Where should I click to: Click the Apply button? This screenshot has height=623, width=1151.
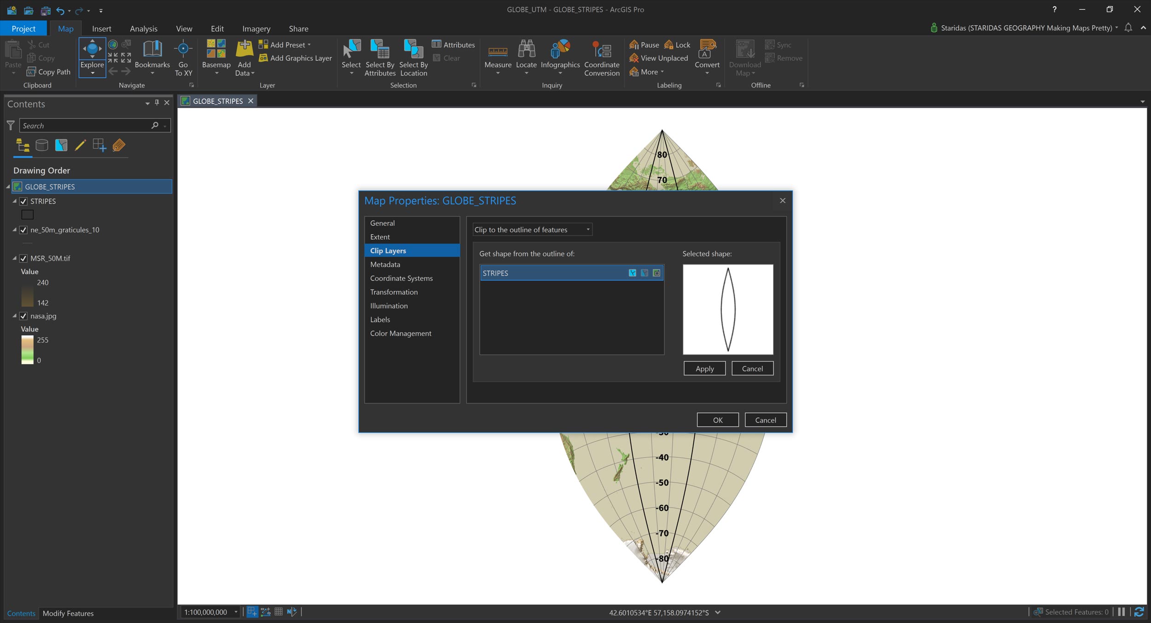click(x=704, y=369)
